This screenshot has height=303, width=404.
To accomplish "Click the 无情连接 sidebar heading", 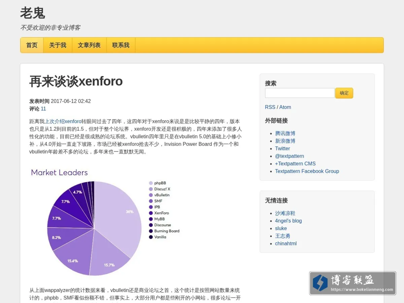I will click(276, 201).
